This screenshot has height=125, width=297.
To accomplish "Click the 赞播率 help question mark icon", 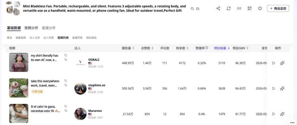I will pos(207,48).
